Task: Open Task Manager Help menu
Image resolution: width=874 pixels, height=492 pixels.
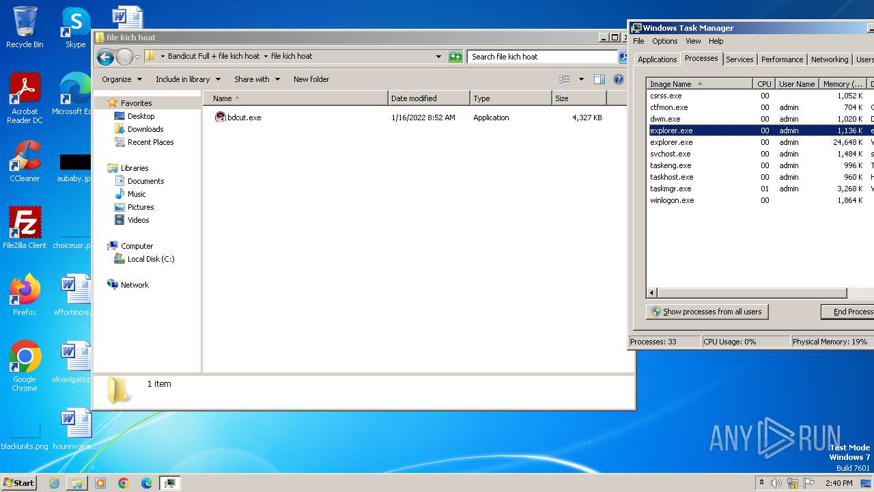Action: click(x=716, y=41)
